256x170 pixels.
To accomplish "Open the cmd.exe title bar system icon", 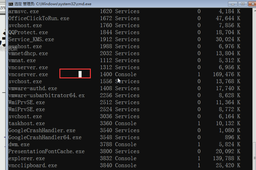I will pyautogui.click(x=11, y=4).
